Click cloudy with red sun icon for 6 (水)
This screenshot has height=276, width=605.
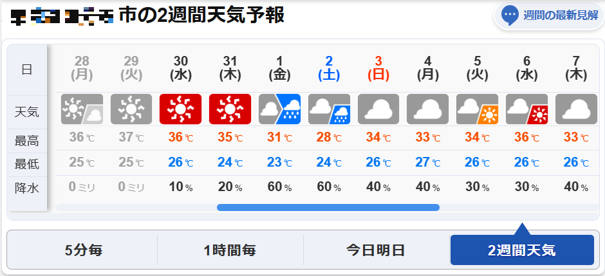526,109
